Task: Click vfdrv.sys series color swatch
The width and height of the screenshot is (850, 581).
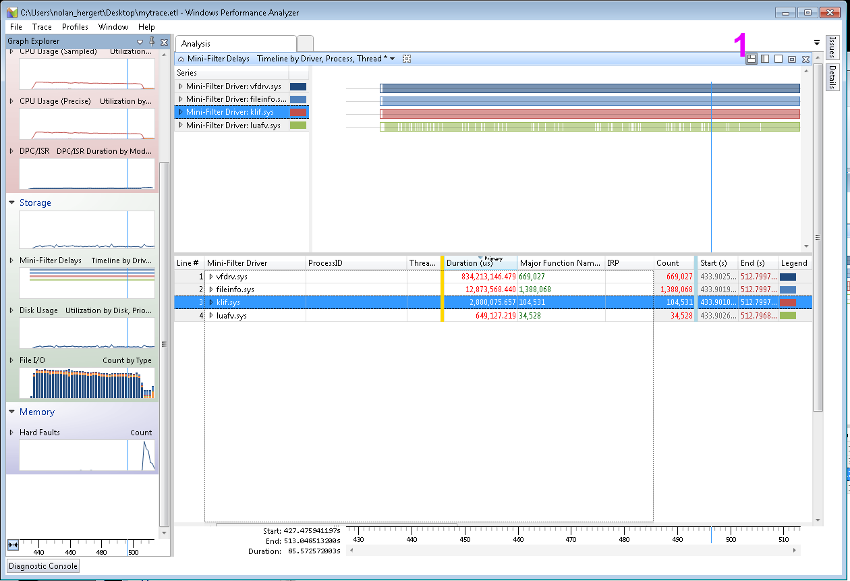Action: [x=297, y=86]
